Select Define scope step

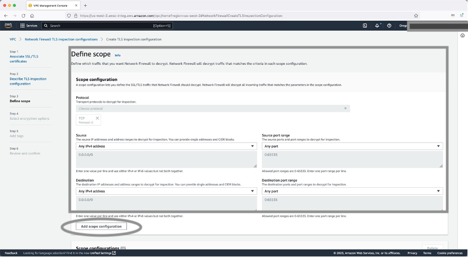[20, 101]
